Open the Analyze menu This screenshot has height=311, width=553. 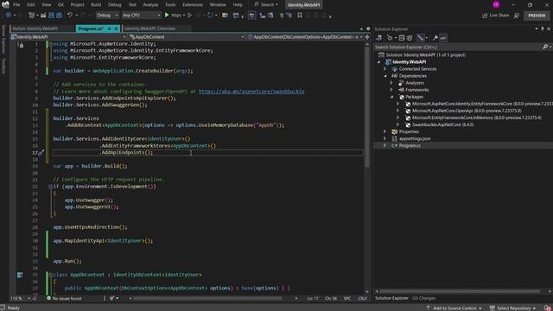pos(150,4)
